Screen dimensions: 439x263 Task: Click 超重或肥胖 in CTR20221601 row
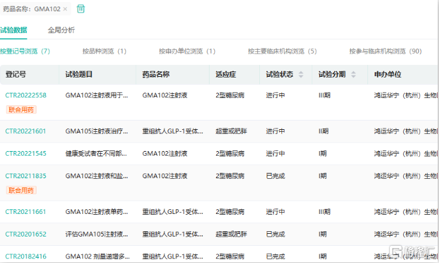pos(231,131)
